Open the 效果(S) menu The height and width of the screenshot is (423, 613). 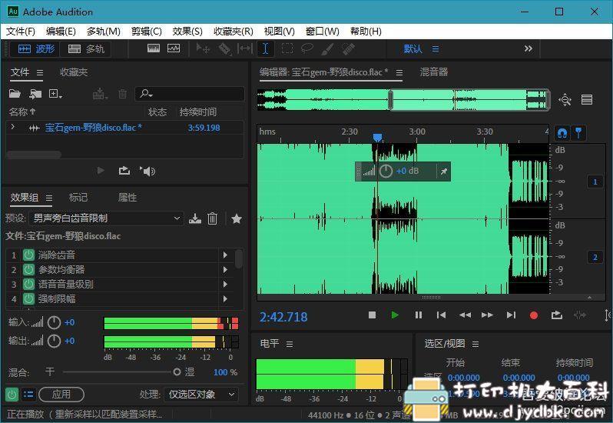tap(187, 32)
